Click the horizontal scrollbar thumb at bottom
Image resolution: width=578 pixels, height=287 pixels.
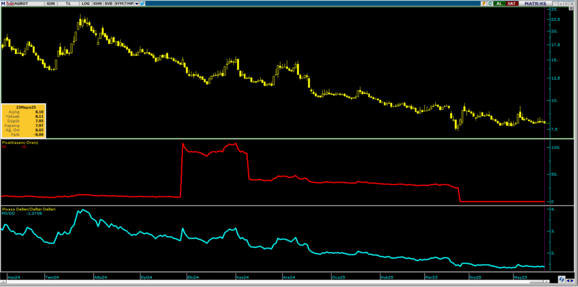536,281
